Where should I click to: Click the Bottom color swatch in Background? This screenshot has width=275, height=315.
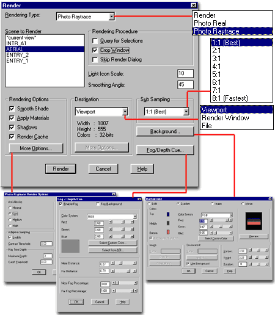tap(168, 232)
